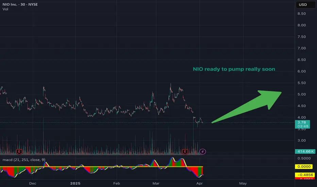
Task: Click the Feb label on time axis
Action: point(116,183)
